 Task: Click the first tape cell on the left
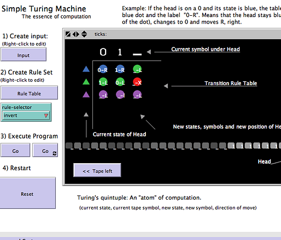(69, 146)
